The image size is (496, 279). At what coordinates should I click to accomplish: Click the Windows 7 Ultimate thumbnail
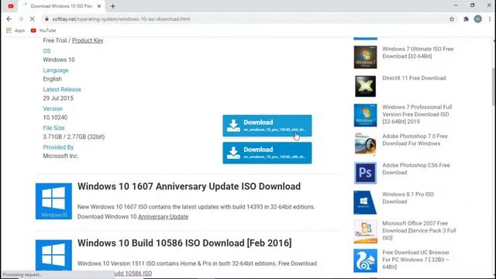click(365, 57)
